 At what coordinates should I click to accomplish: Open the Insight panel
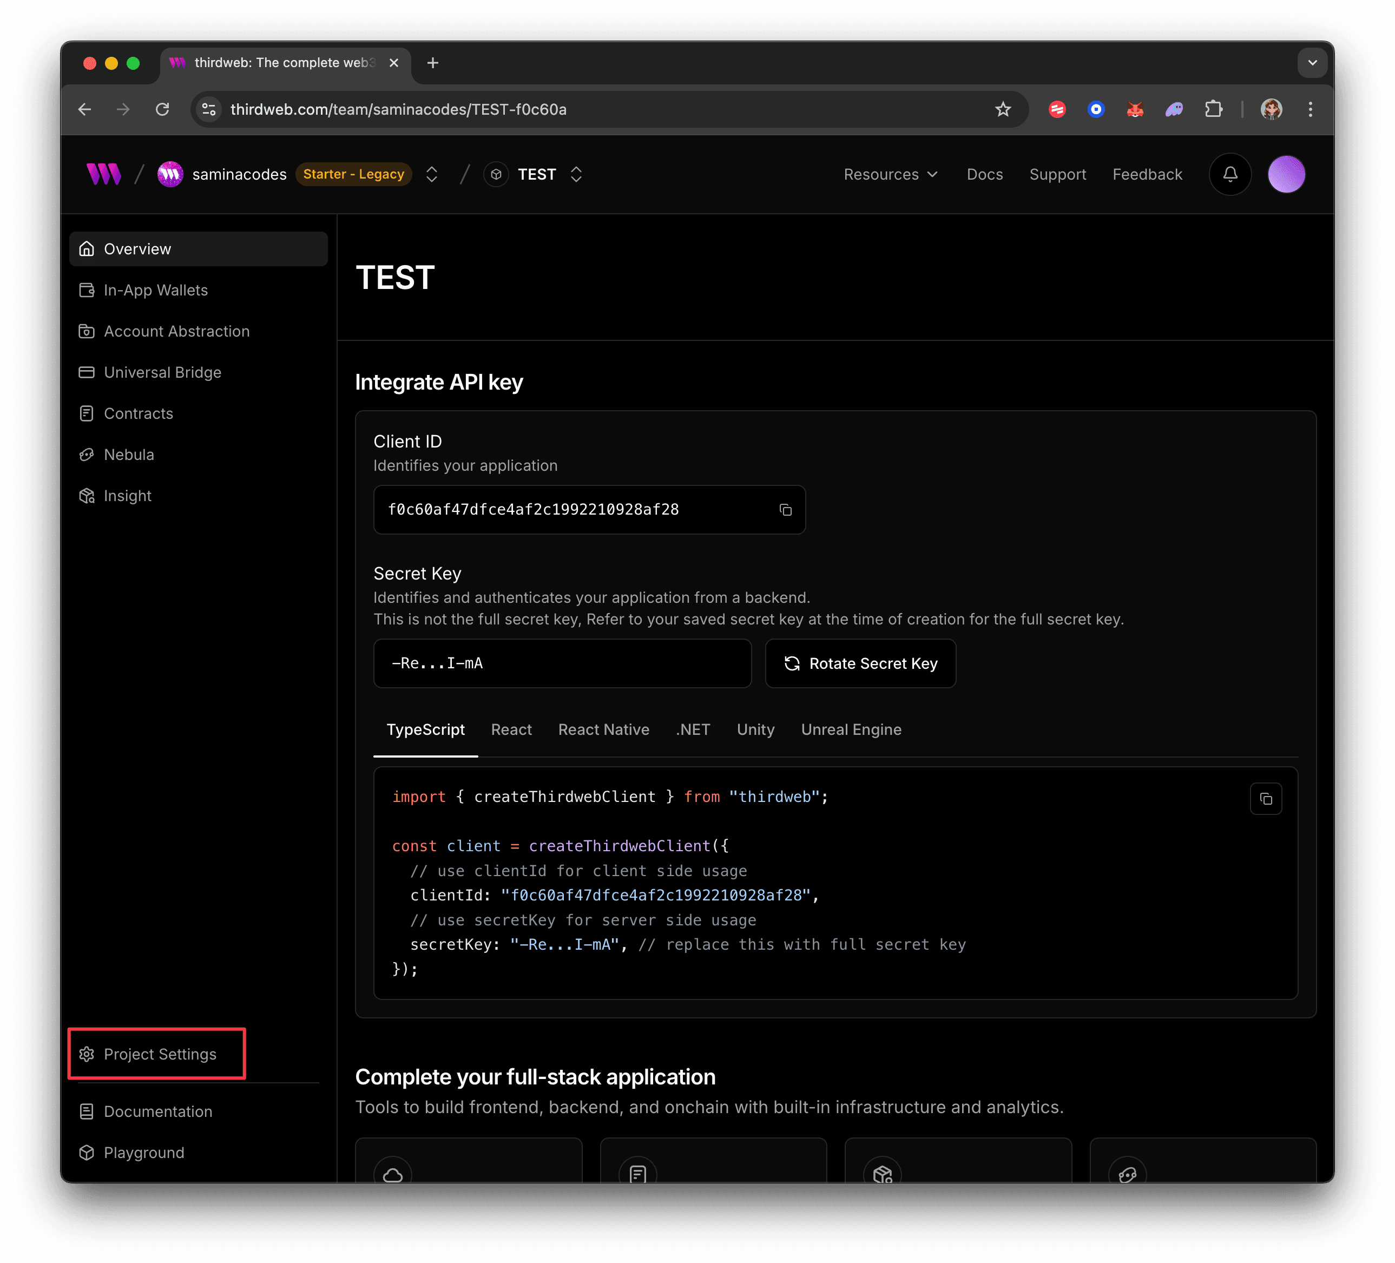[127, 495]
